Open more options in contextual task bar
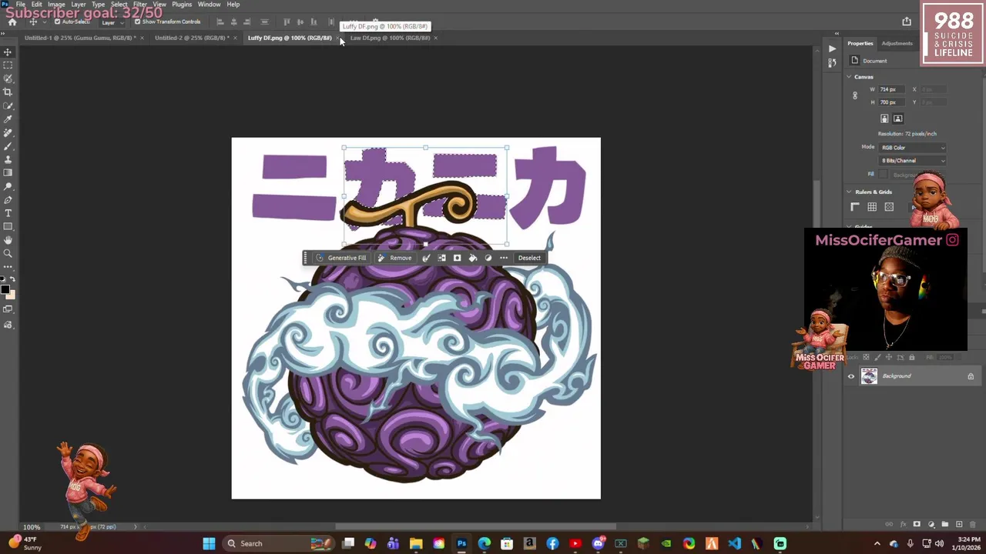The width and height of the screenshot is (986, 554). (x=504, y=258)
